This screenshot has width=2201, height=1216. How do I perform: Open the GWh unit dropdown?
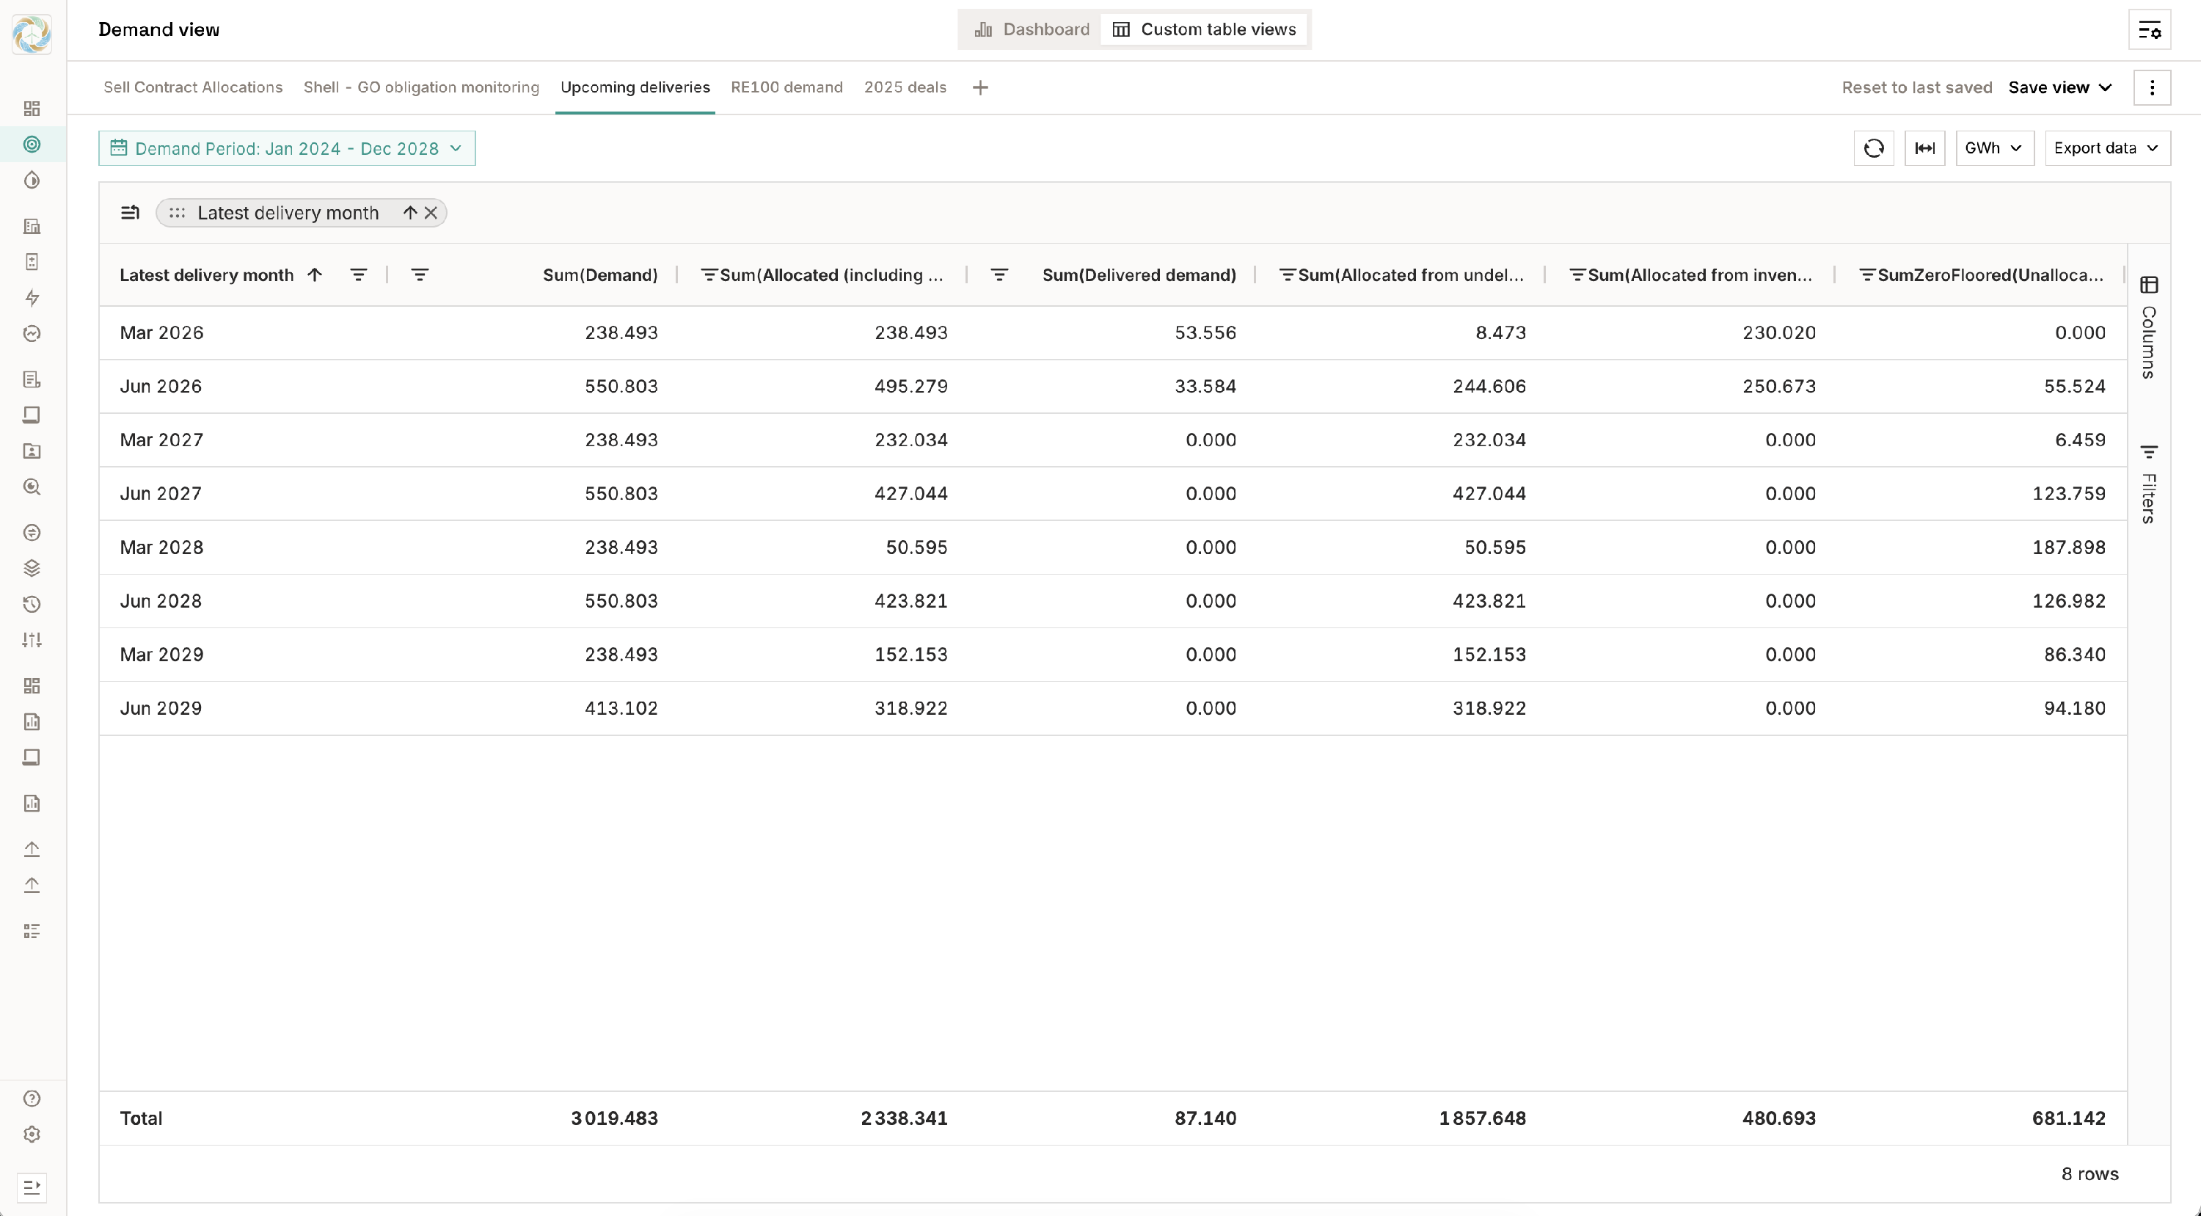click(1993, 148)
